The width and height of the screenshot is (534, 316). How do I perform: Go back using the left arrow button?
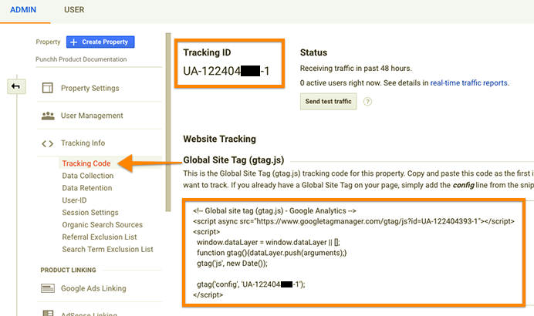pos(16,86)
